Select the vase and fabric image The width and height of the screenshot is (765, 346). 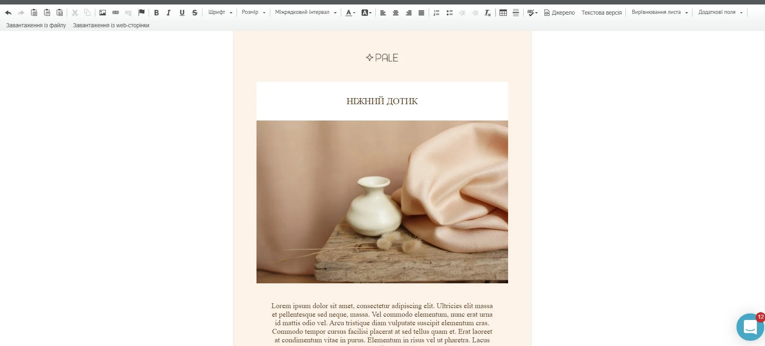[382, 202]
